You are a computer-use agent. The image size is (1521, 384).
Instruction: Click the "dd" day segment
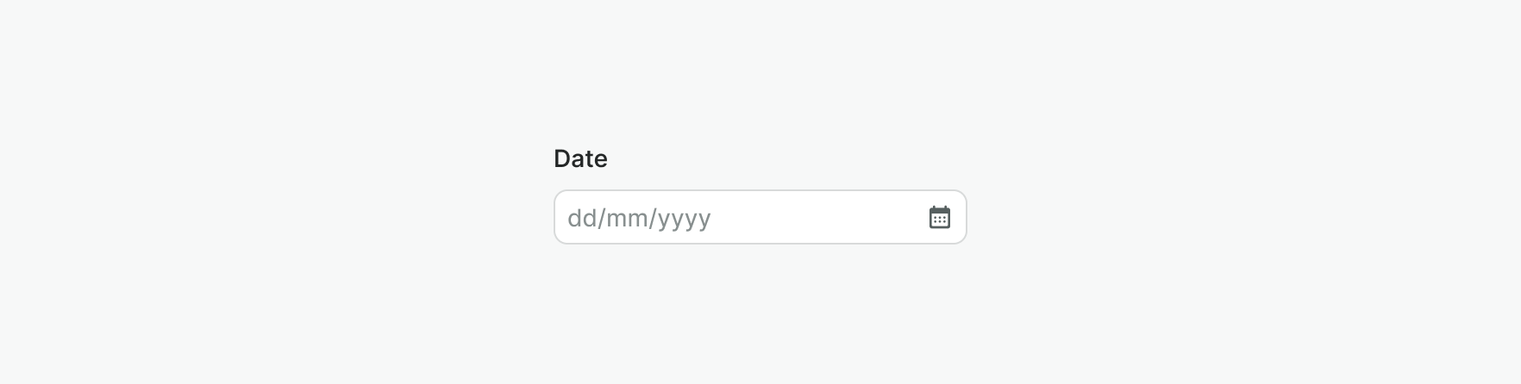tap(582, 218)
